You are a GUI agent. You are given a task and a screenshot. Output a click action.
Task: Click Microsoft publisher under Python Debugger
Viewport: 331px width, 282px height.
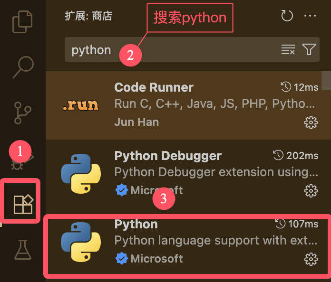pyautogui.click(x=156, y=190)
